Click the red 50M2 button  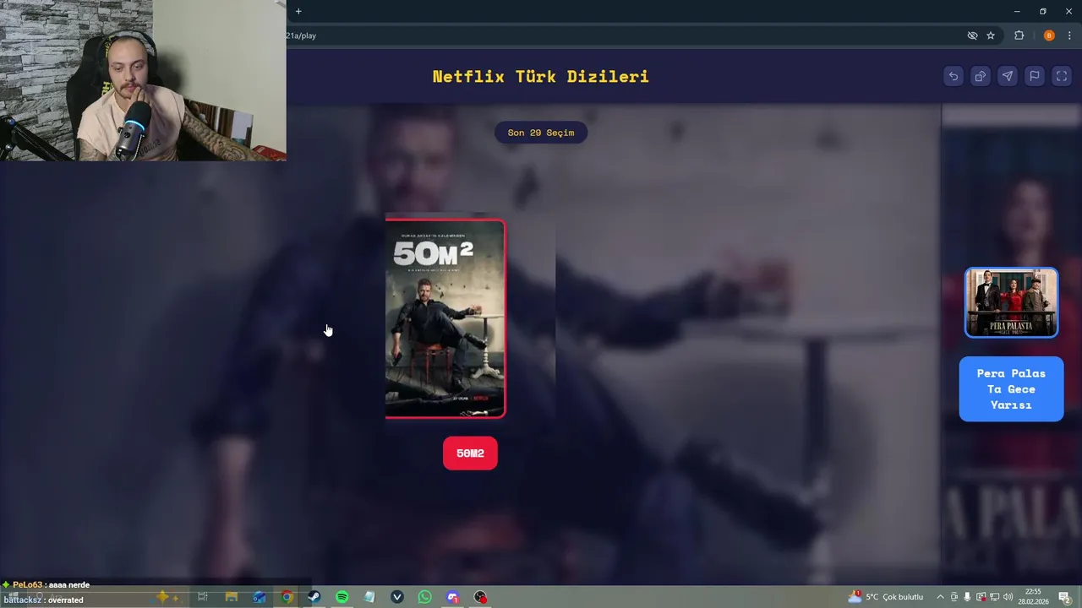click(470, 453)
